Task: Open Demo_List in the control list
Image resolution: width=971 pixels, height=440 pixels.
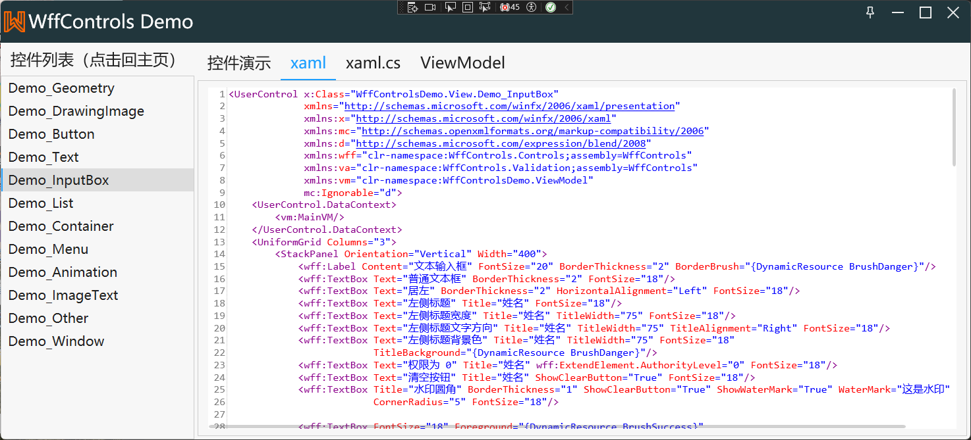Action: coord(97,203)
